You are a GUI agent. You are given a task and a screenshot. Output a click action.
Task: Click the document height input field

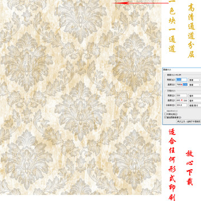[x=181, y=100]
